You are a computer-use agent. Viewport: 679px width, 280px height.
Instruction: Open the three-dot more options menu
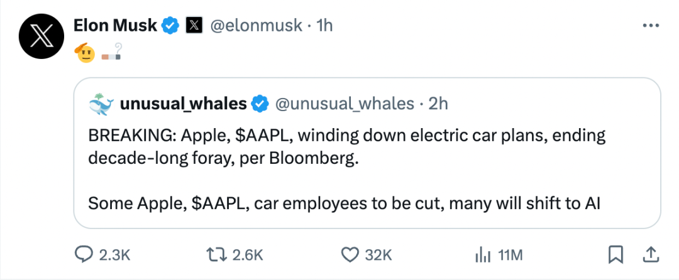coord(649,26)
